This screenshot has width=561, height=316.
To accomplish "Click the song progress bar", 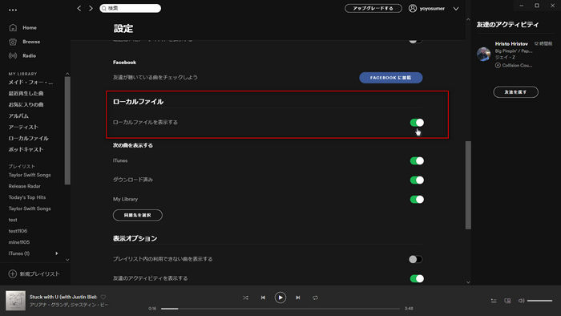I will 280,309.
